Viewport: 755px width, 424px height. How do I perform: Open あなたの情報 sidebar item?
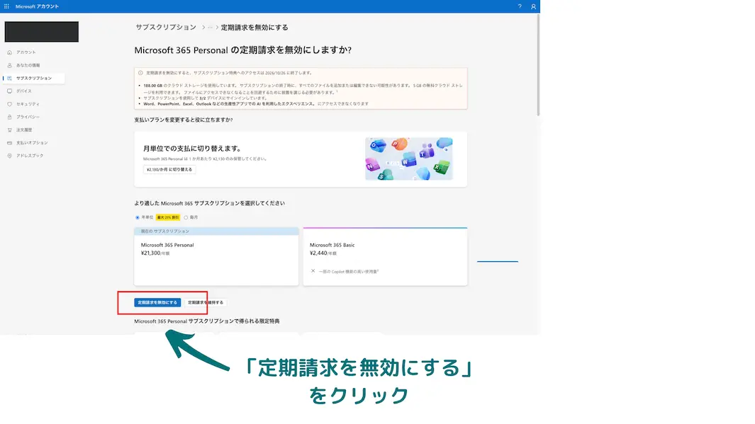28,65
